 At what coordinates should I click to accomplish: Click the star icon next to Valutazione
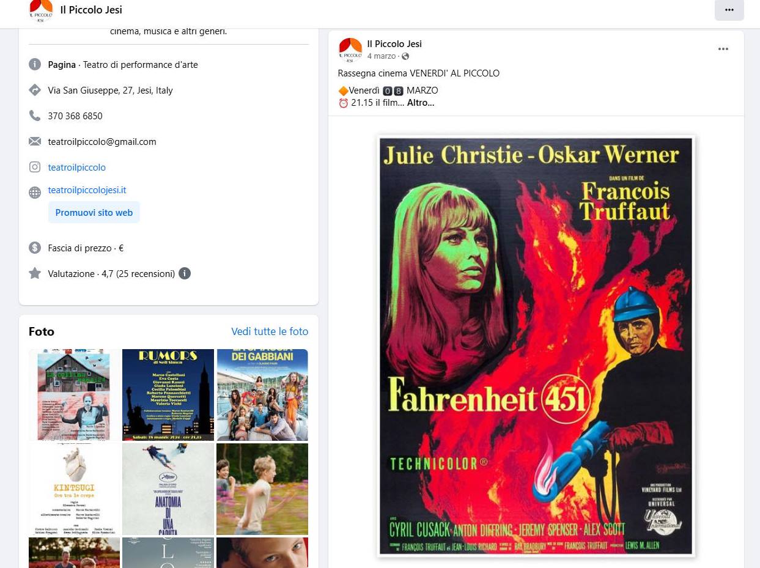35,273
